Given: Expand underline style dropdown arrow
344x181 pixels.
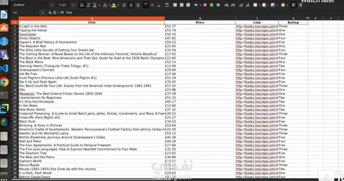Looking at the screenshot, I should pyautogui.click(x=99, y=5).
